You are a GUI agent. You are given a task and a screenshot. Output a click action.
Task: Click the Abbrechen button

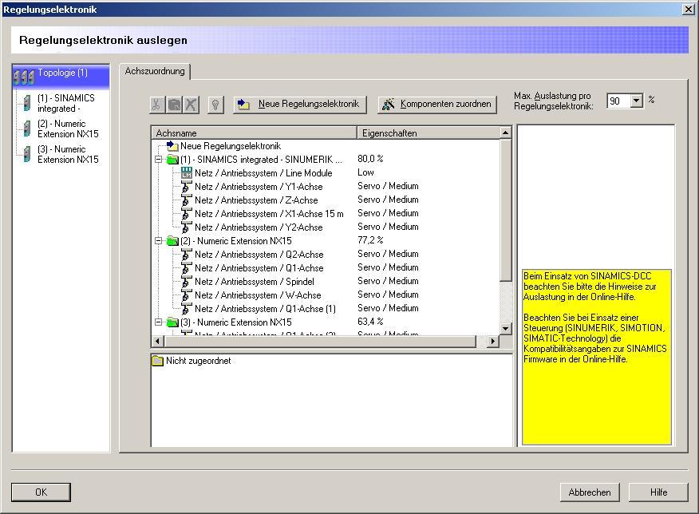pos(590,492)
